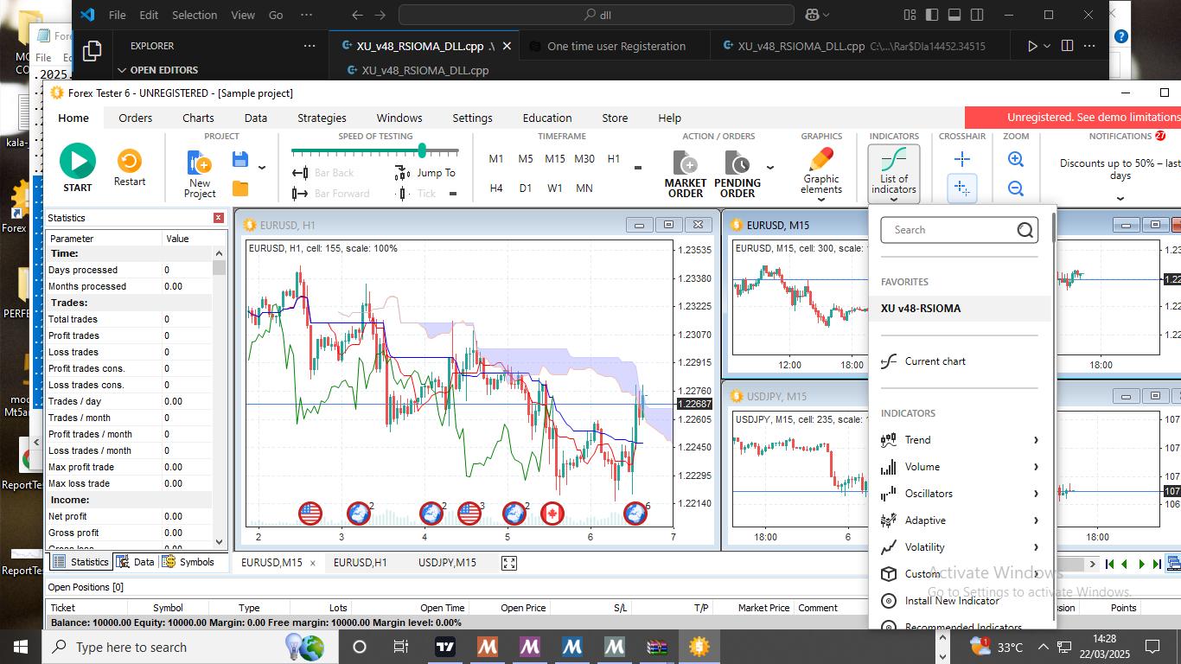
Task: Zoom in on the chart
Action: (x=1016, y=159)
